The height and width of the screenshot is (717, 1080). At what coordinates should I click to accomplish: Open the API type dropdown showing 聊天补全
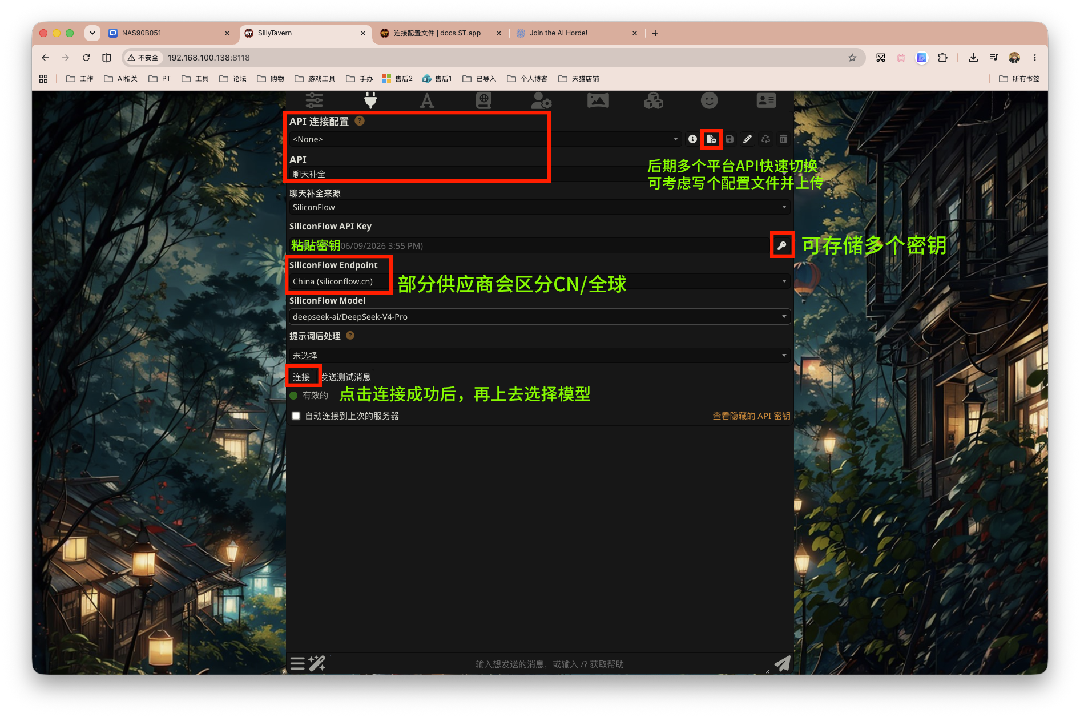click(x=539, y=174)
